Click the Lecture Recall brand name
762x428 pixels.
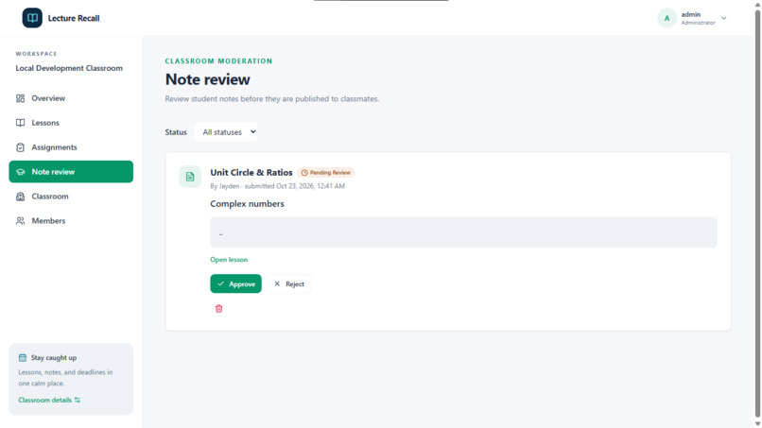74,18
